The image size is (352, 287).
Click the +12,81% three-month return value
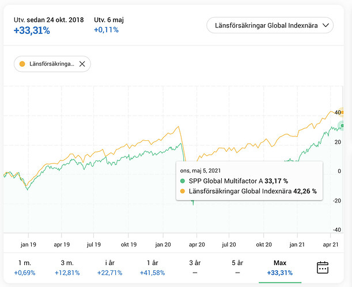[67, 273]
